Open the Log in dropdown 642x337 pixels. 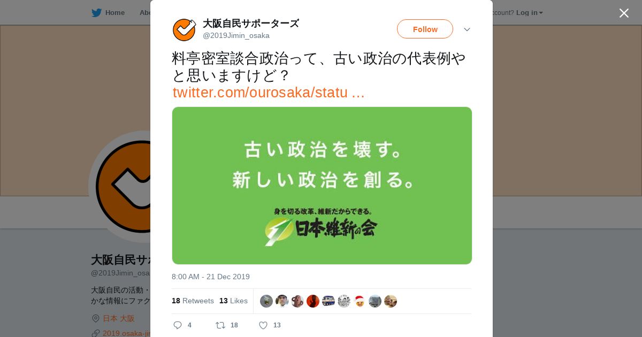(x=529, y=13)
